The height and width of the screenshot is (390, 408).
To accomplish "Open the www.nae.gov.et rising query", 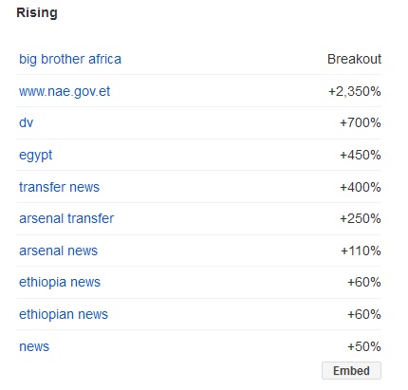I will coord(65,92).
